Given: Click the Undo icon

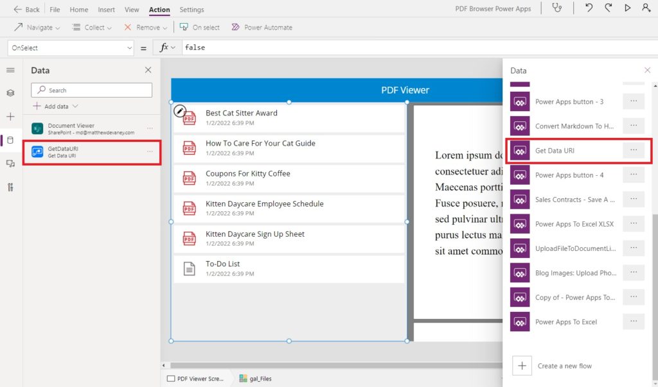Looking at the screenshot, I should [x=589, y=8].
